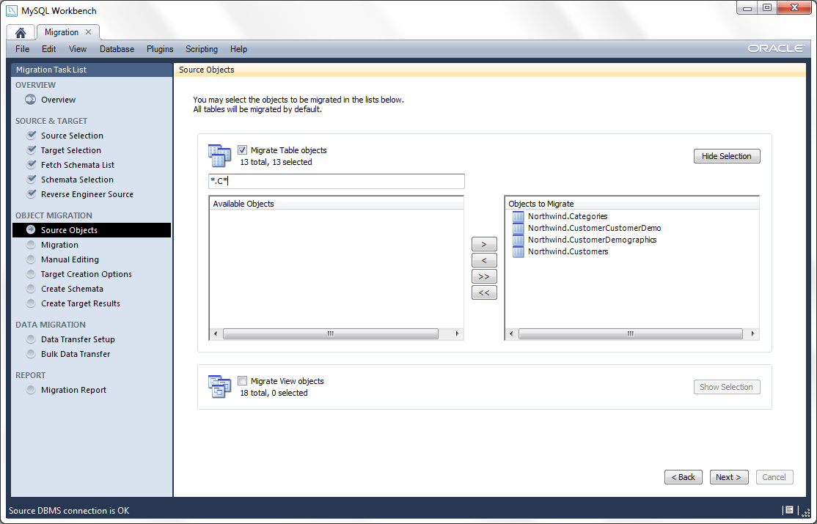Click the Overview step icon
Image resolution: width=817 pixels, height=524 pixels.
click(31, 100)
